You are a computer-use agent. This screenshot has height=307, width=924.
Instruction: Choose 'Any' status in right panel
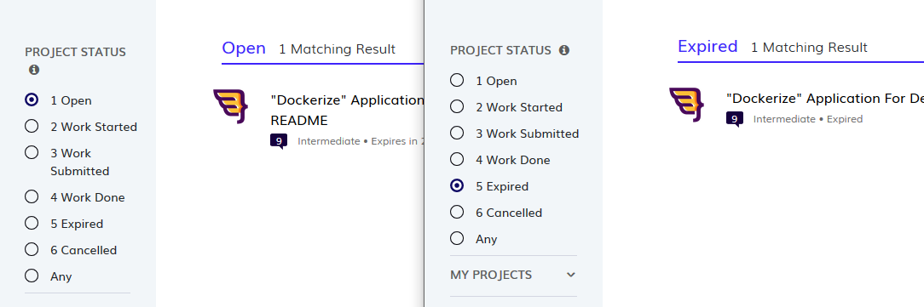[x=457, y=238]
